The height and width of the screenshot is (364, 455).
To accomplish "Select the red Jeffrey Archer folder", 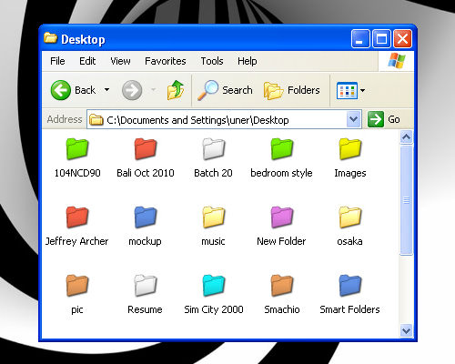I will click(x=77, y=217).
